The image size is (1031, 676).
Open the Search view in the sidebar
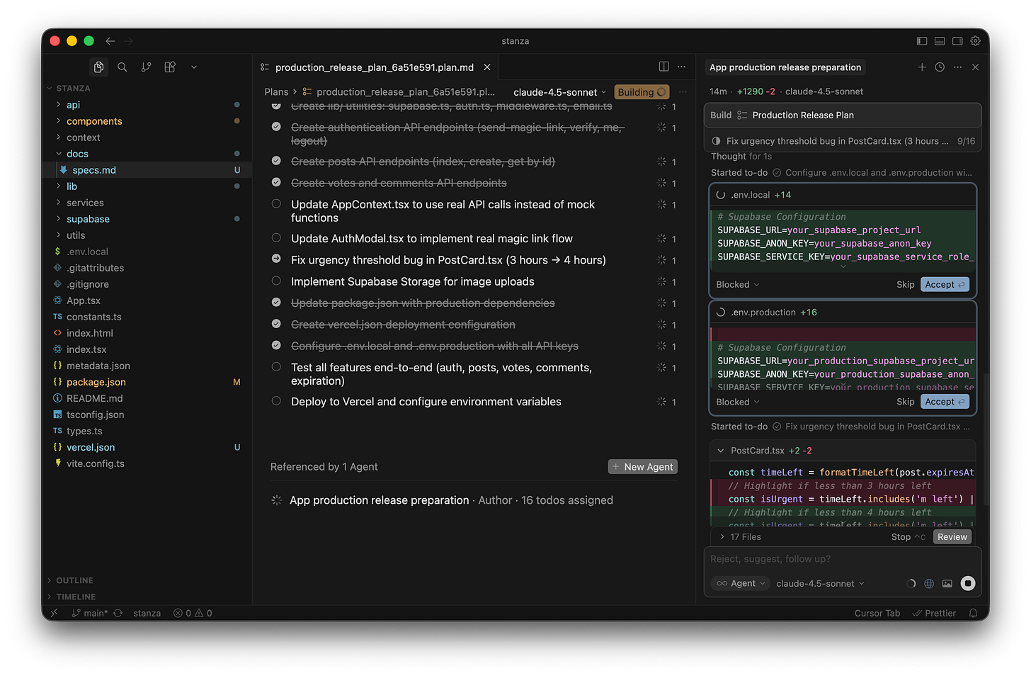(x=123, y=67)
